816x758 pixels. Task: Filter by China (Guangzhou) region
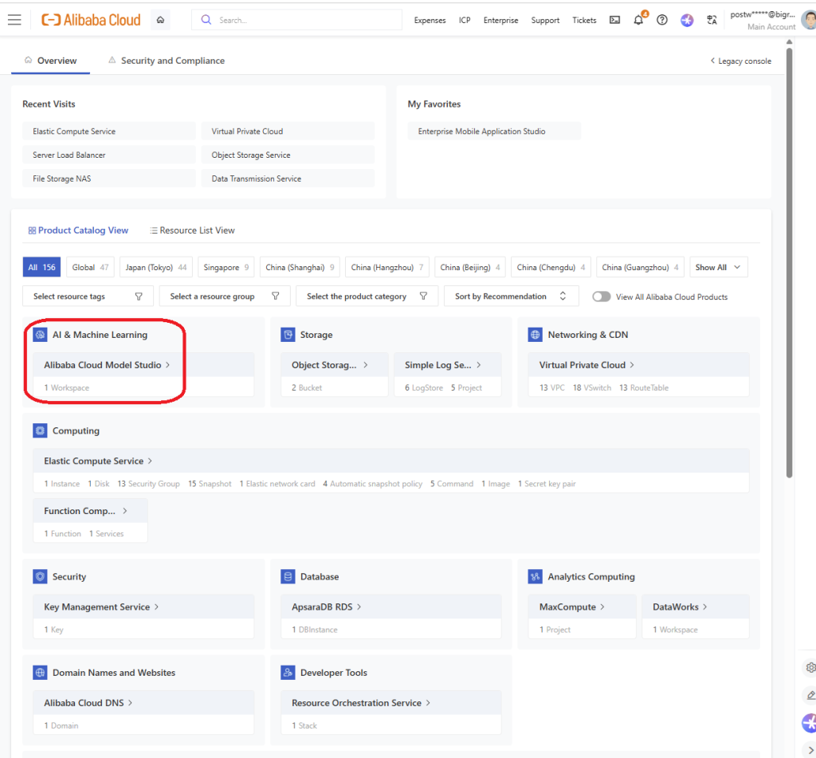pyautogui.click(x=640, y=267)
